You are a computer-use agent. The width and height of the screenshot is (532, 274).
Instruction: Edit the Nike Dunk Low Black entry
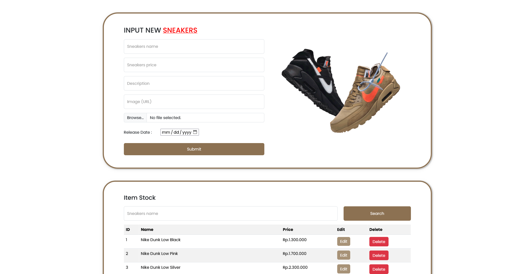(x=343, y=241)
